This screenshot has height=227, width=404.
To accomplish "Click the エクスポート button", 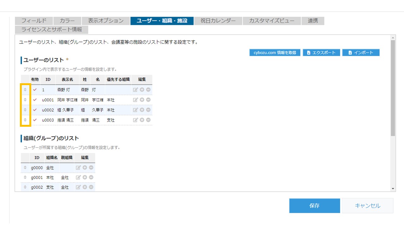I will 321,53.
